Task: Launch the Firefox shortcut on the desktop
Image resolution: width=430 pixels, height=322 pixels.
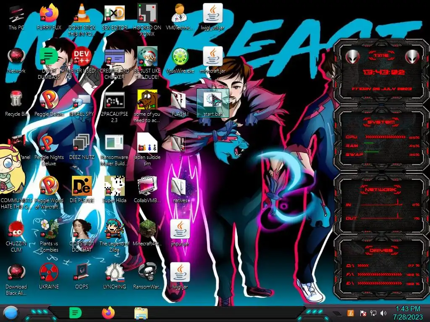Action: click(49, 17)
